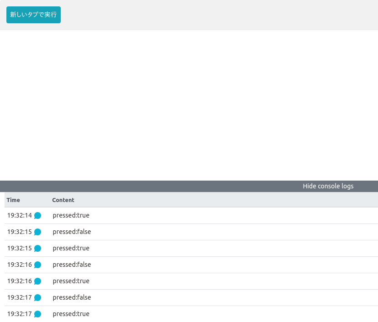Click the Content column header
Image resolution: width=378 pixels, height=322 pixels.
pos(63,200)
